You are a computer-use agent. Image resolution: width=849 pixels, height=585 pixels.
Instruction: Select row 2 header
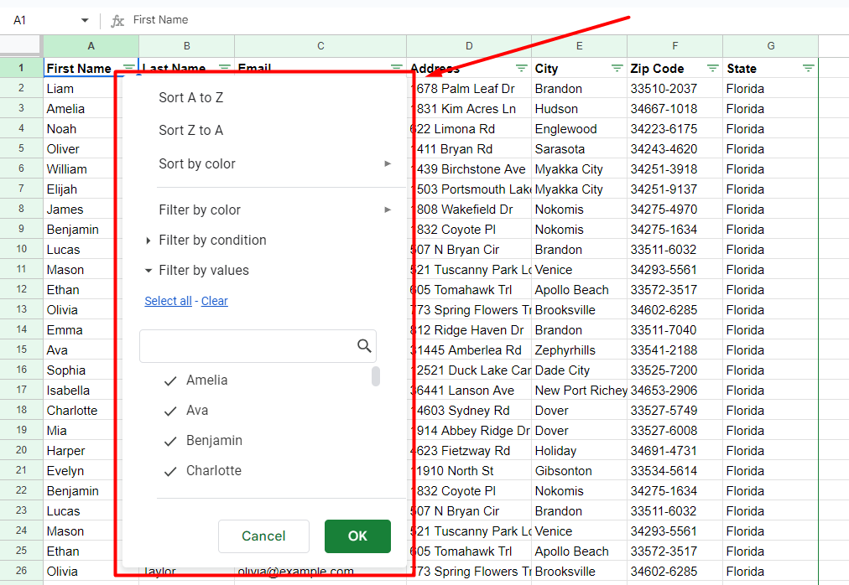21,88
